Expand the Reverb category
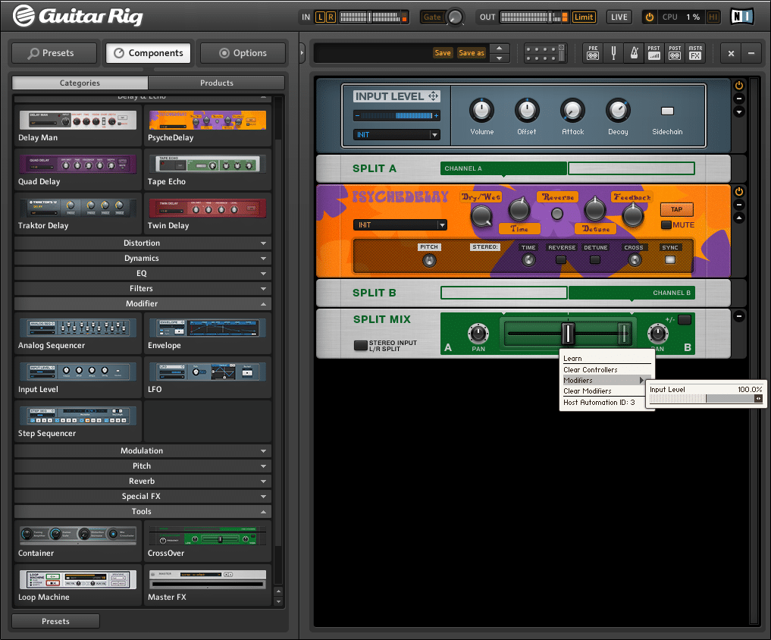 click(x=143, y=481)
